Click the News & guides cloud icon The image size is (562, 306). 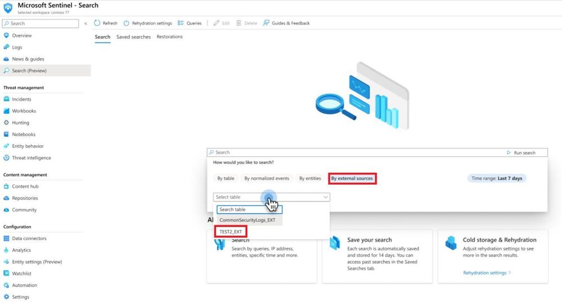coord(6,58)
